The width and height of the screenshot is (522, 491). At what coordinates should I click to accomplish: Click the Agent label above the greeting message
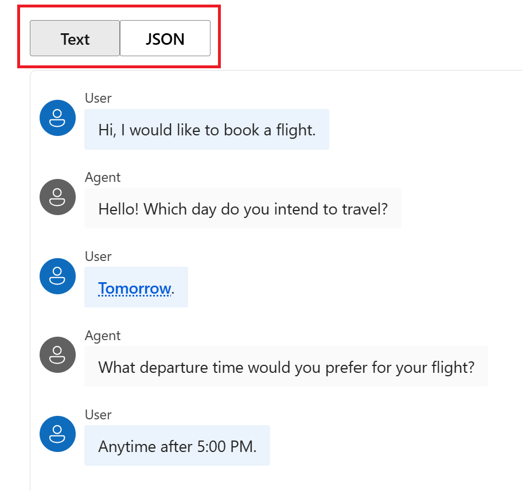pos(103,177)
